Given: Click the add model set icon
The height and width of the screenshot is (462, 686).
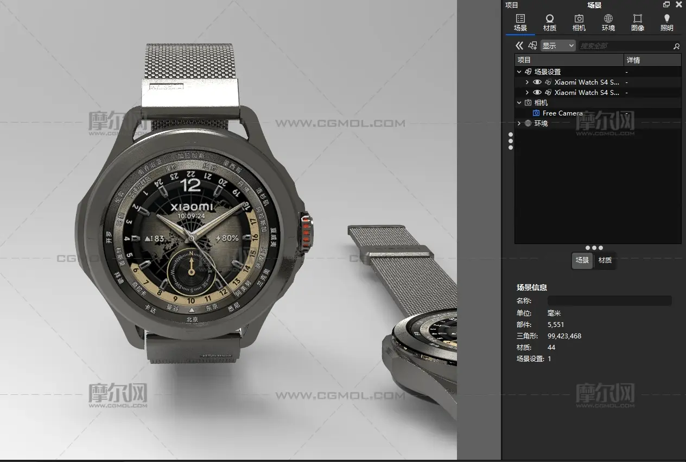Looking at the screenshot, I should coord(532,46).
